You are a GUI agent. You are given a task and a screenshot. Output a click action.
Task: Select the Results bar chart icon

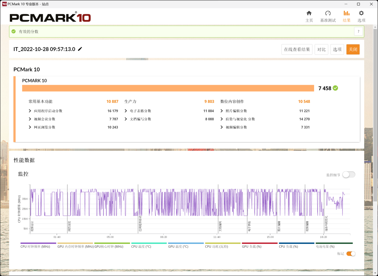(x=346, y=13)
